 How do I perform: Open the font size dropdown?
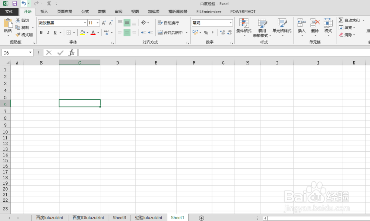tap(97, 23)
